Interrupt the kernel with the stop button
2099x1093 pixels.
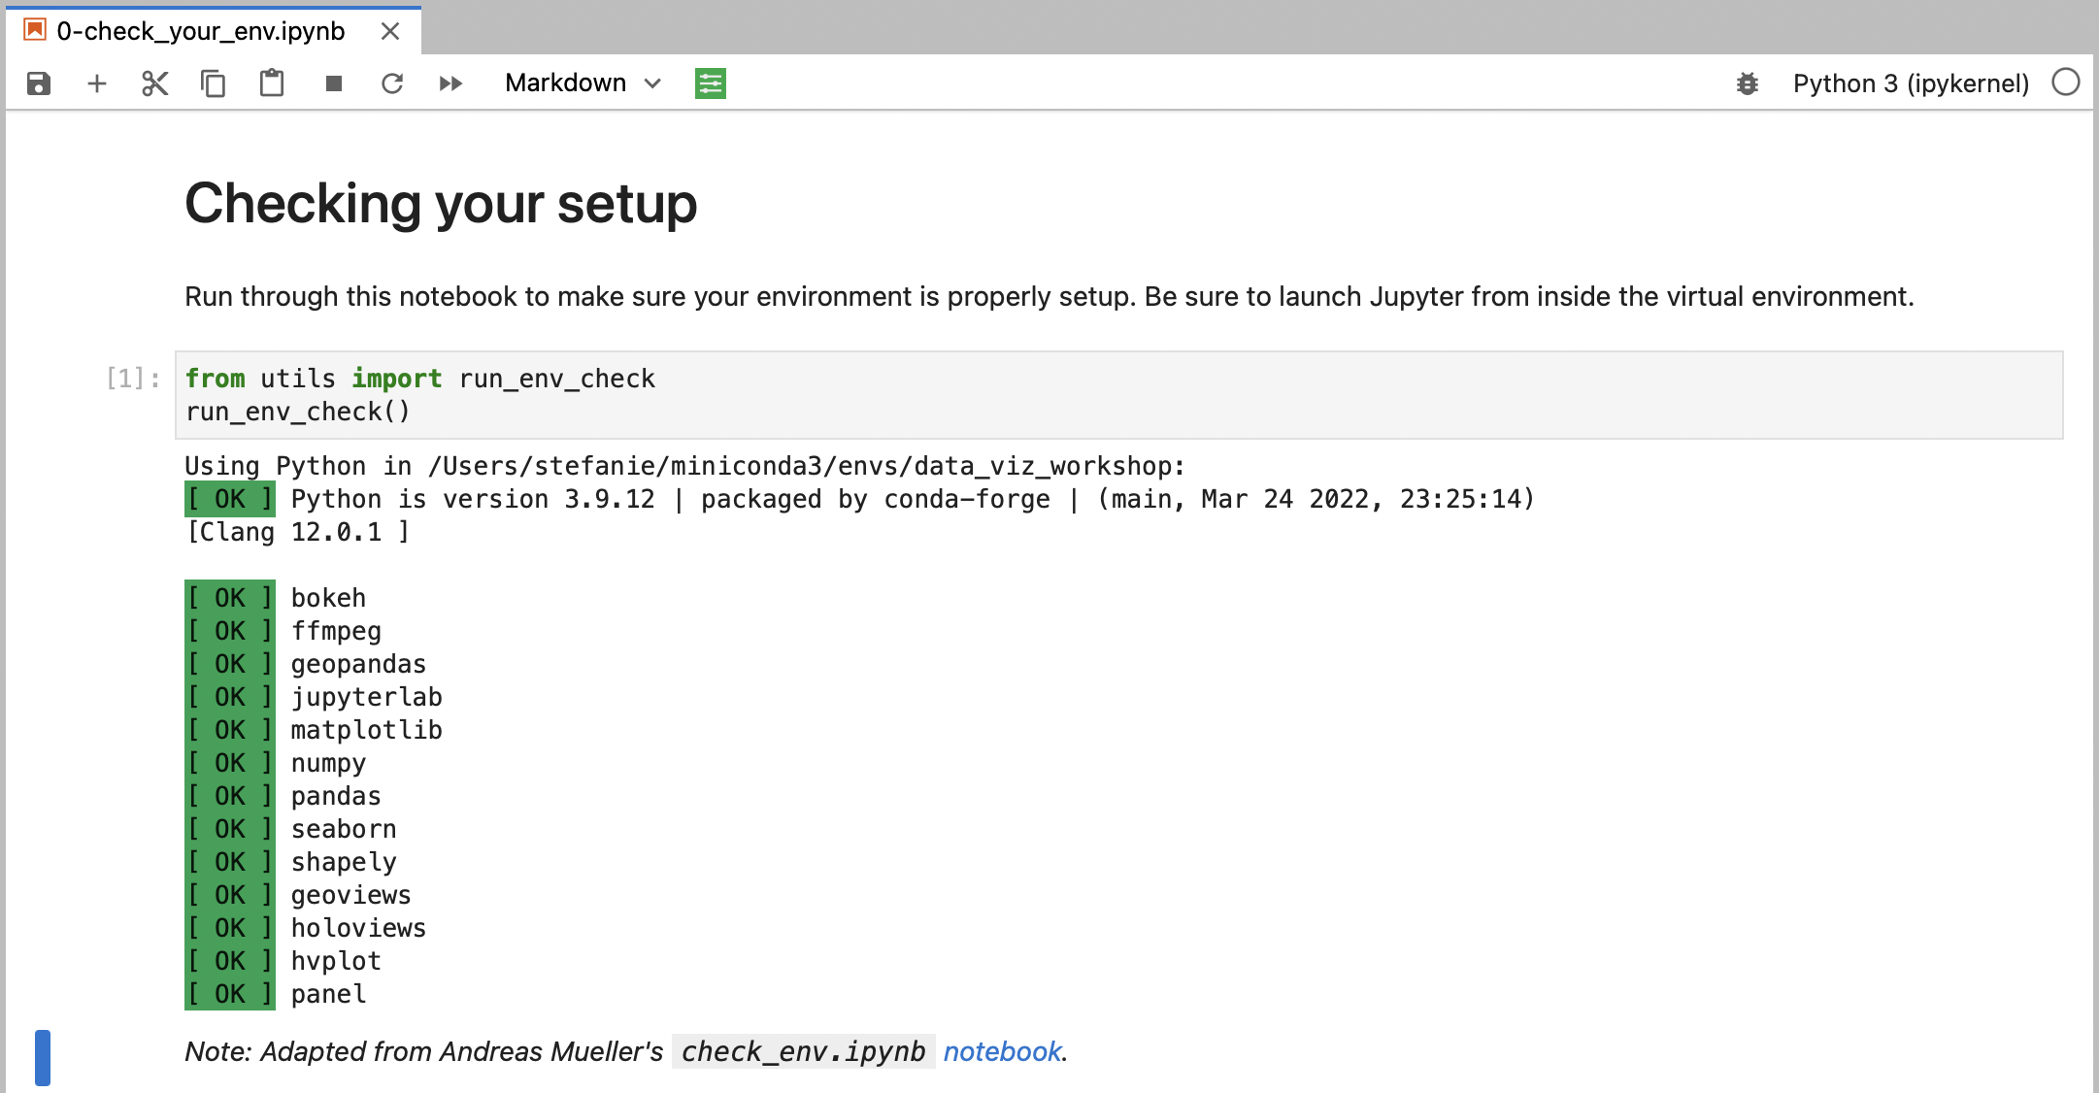pyautogui.click(x=334, y=83)
